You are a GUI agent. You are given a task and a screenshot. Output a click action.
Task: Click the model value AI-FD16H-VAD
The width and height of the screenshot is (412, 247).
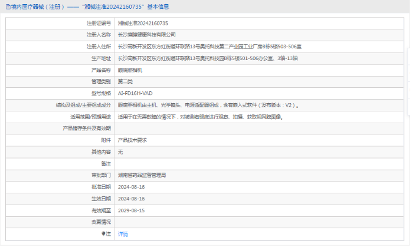pos(135,94)
